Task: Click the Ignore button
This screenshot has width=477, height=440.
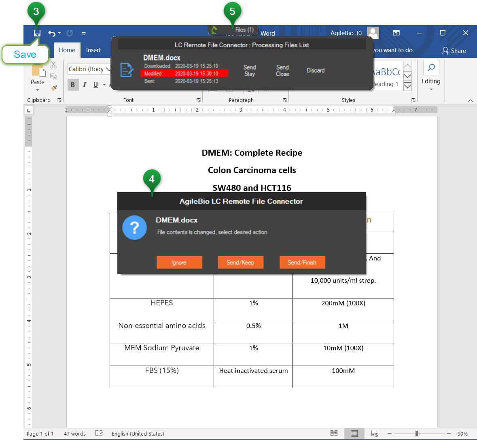Action: pyautogui.click(x=179, y=262)
